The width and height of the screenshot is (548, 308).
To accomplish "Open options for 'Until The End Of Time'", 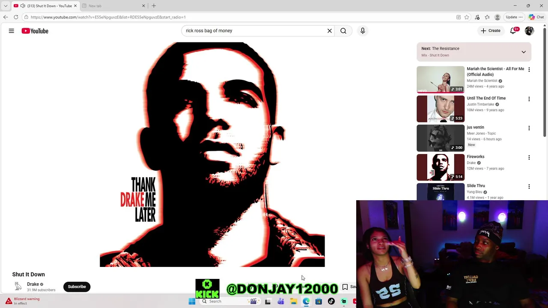I will [529, 99].
